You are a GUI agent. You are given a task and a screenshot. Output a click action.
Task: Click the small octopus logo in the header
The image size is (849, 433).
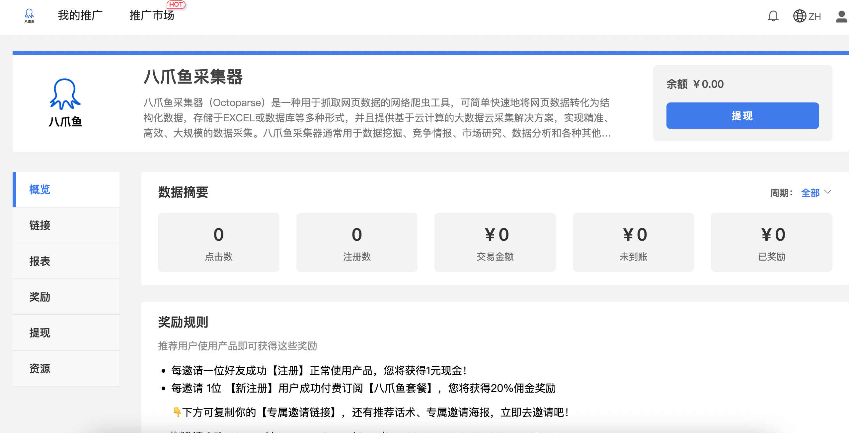click(x=29, y=16)
